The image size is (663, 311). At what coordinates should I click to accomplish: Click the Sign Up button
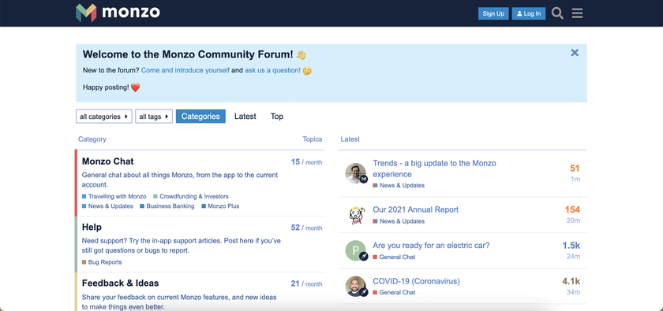tap(493, 13)
